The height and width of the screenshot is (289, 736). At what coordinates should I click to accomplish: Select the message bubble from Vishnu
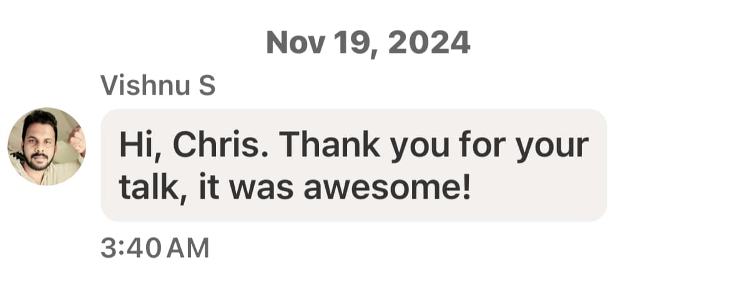pyautogui.click(x=353, y=165)
